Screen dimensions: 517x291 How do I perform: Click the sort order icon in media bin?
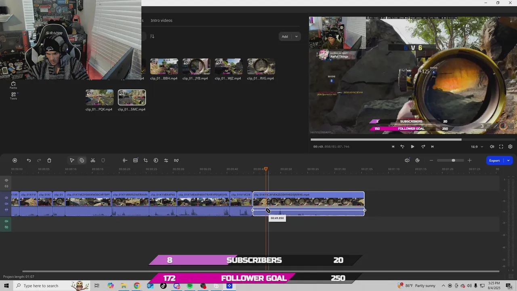(152, 36)
